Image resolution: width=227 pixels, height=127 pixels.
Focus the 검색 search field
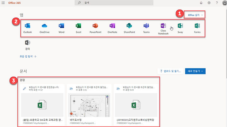pyautogui.click(x=114, y=3)
